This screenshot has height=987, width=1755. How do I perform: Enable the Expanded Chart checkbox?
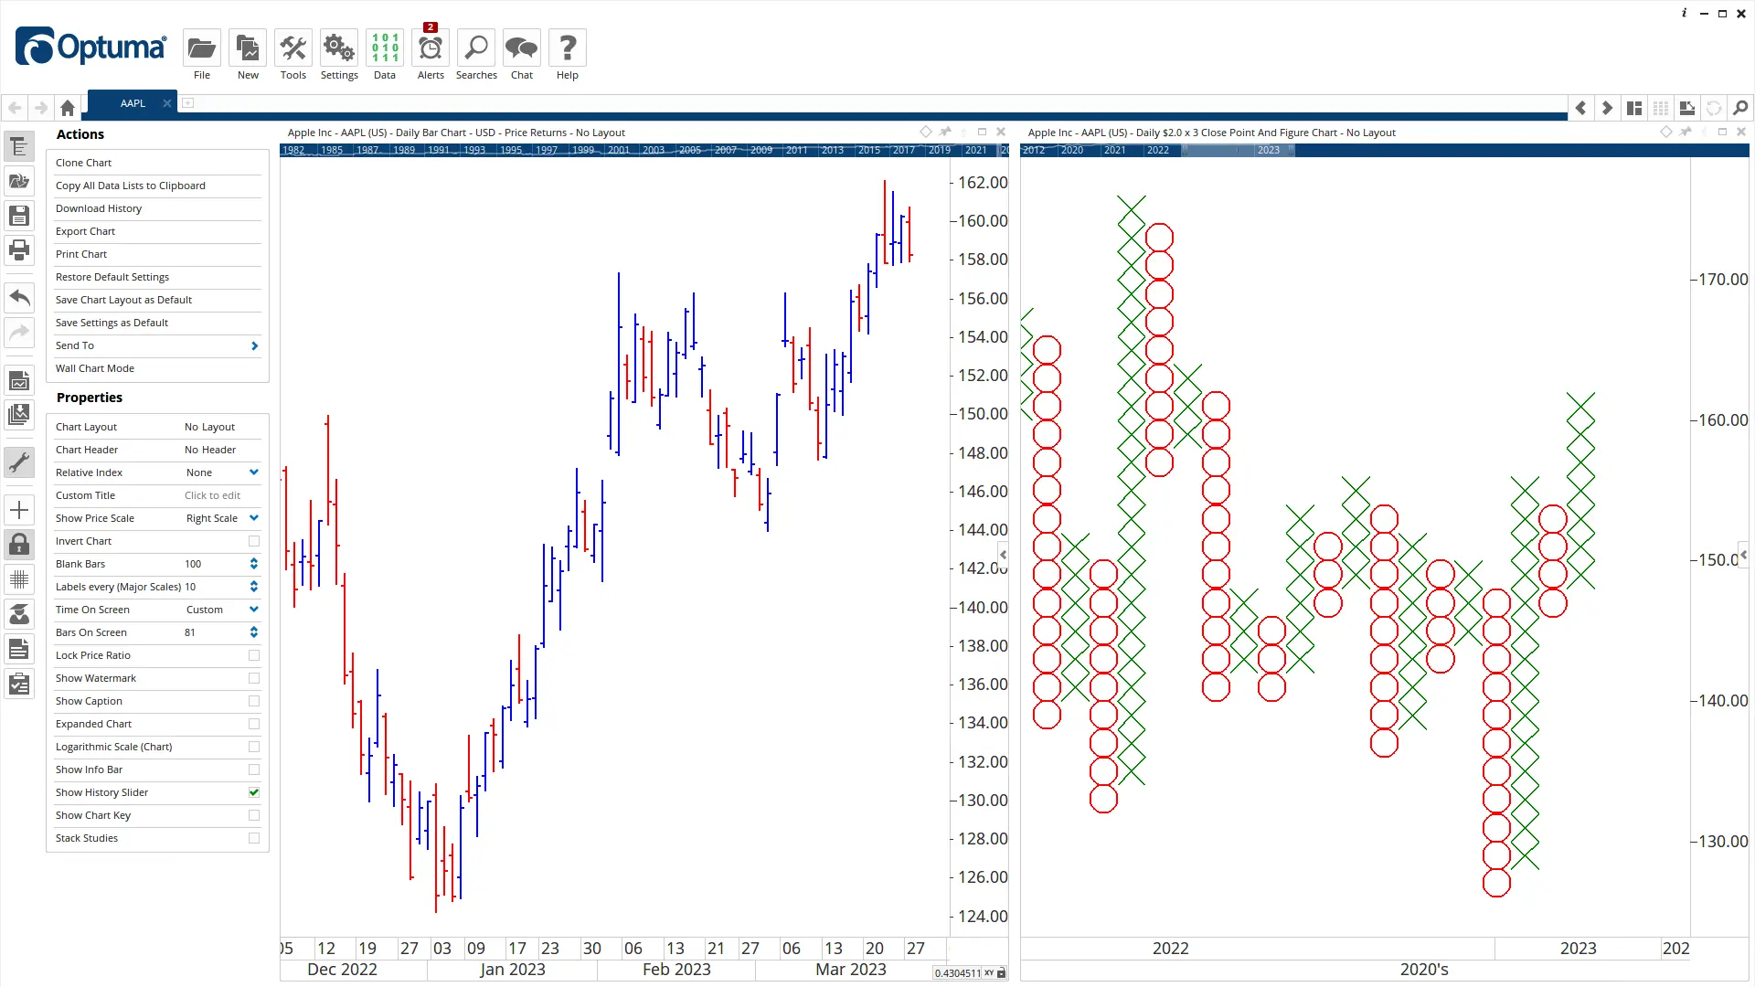click(x=254, y=724)
